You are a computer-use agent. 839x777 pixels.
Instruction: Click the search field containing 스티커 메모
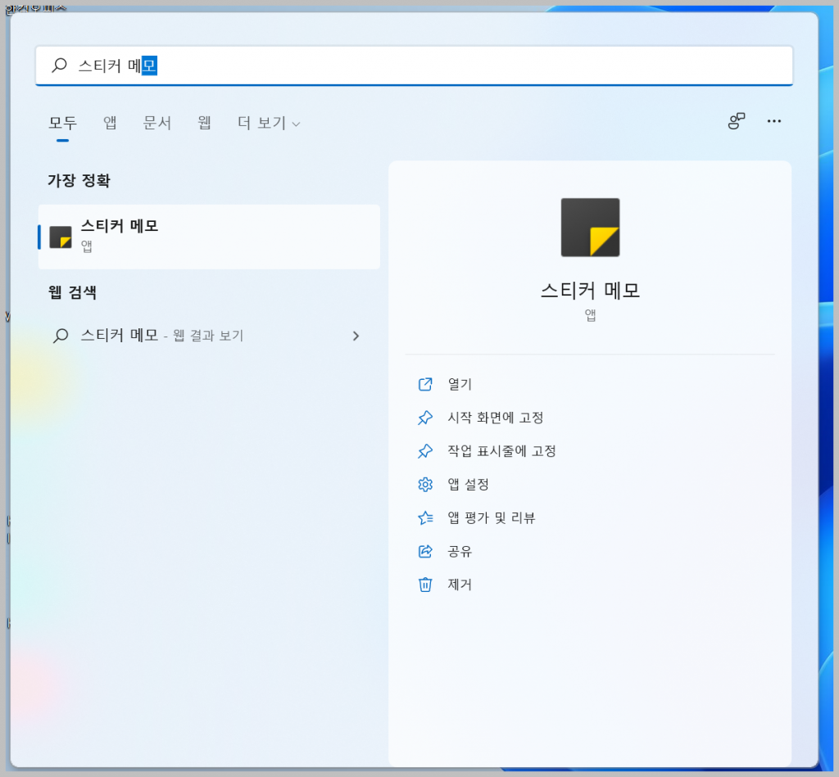click(x=414, y=66)
